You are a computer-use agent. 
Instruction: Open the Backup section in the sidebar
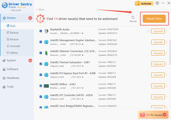(14, 33)
